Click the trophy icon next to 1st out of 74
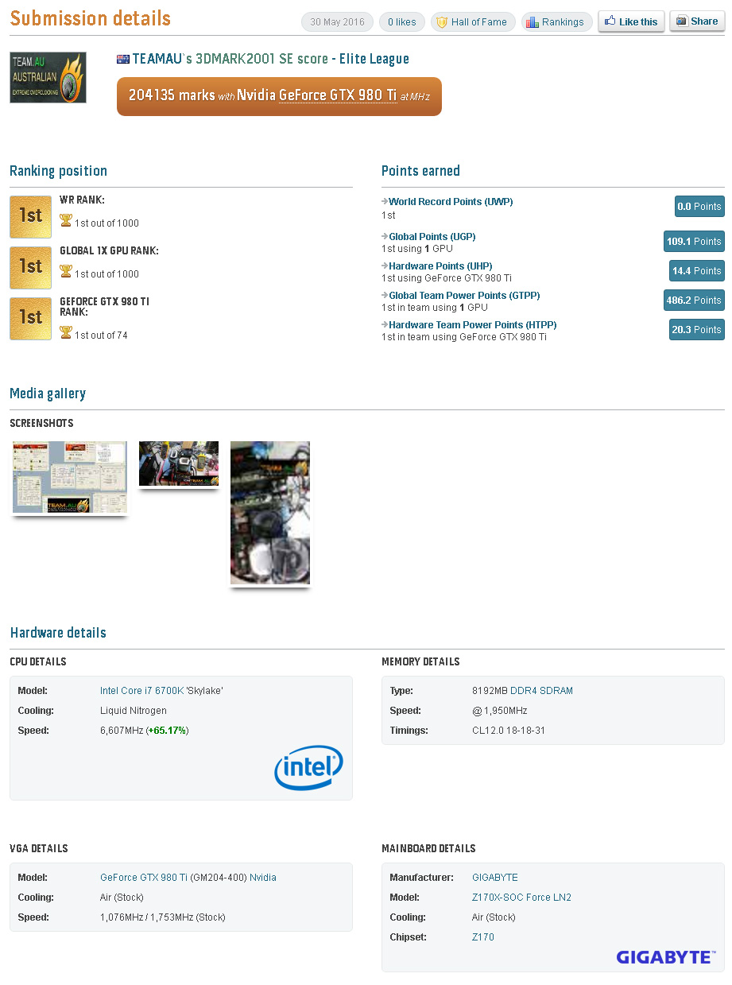Screen dimensions: 732x985 click(x=66, y=334)
